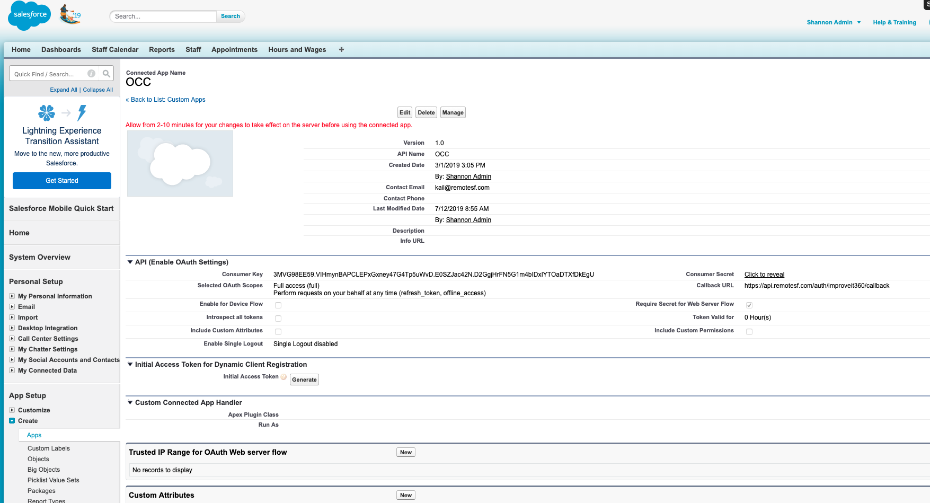Open the Staff Calendar tab
This screenshot has width=930, height=503.
coord(115,49)
